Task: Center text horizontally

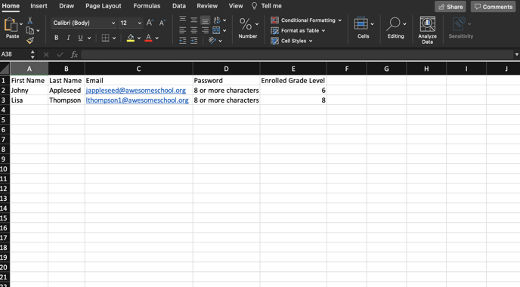Action: (x=193, y=30)
